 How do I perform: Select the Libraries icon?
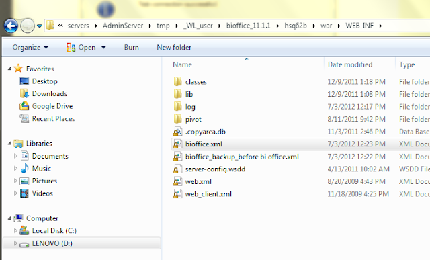pos(18,144)
